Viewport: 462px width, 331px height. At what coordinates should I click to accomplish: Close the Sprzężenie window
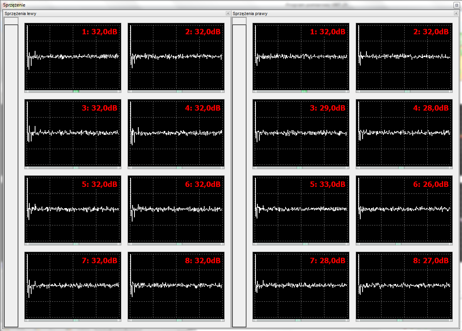456,5
